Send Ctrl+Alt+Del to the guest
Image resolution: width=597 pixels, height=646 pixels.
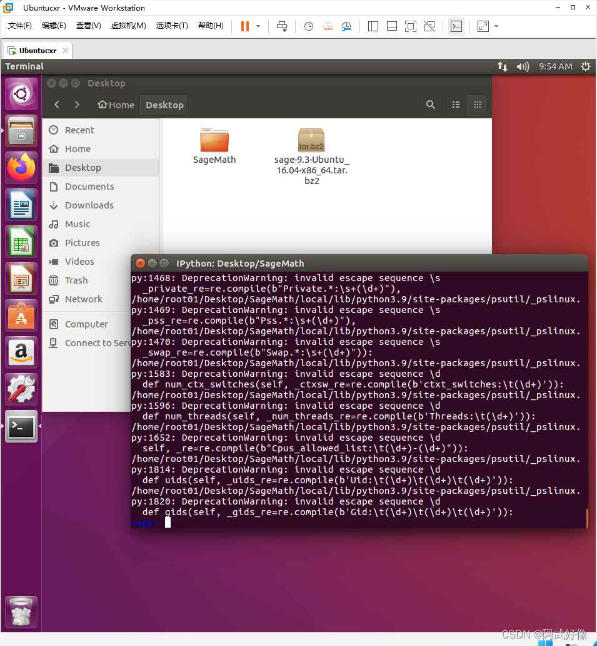281,26
